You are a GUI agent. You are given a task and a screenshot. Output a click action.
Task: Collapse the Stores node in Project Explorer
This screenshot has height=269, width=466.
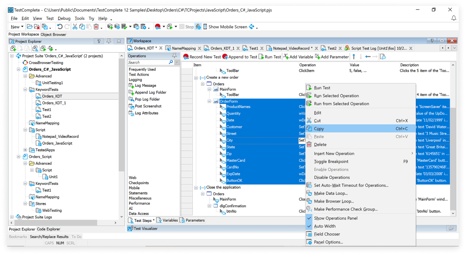[25, 204]
